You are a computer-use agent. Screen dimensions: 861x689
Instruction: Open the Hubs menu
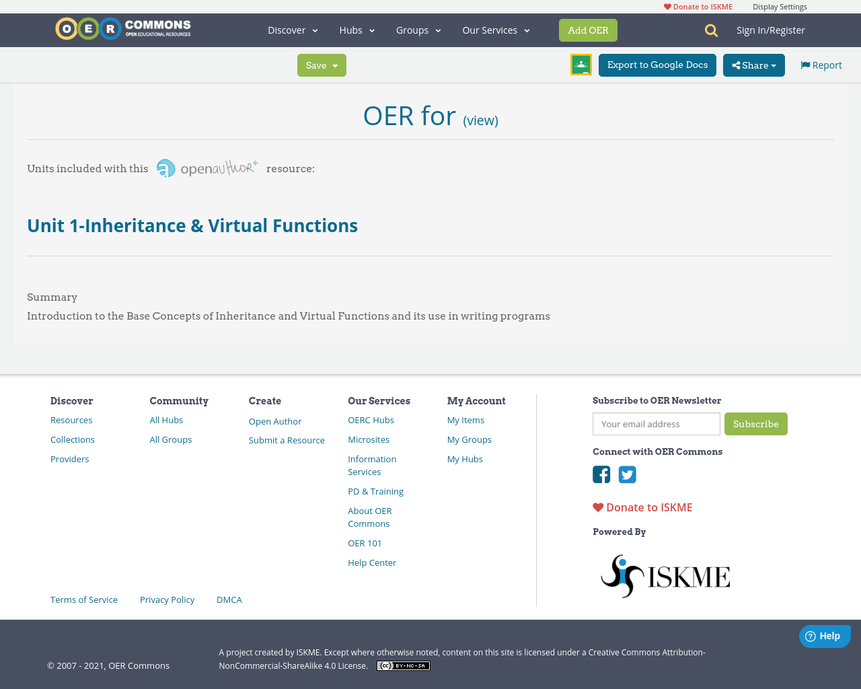tap(357, 30)
